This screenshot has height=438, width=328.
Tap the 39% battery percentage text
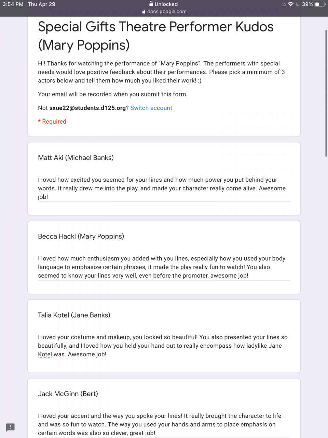coord(307,4)
